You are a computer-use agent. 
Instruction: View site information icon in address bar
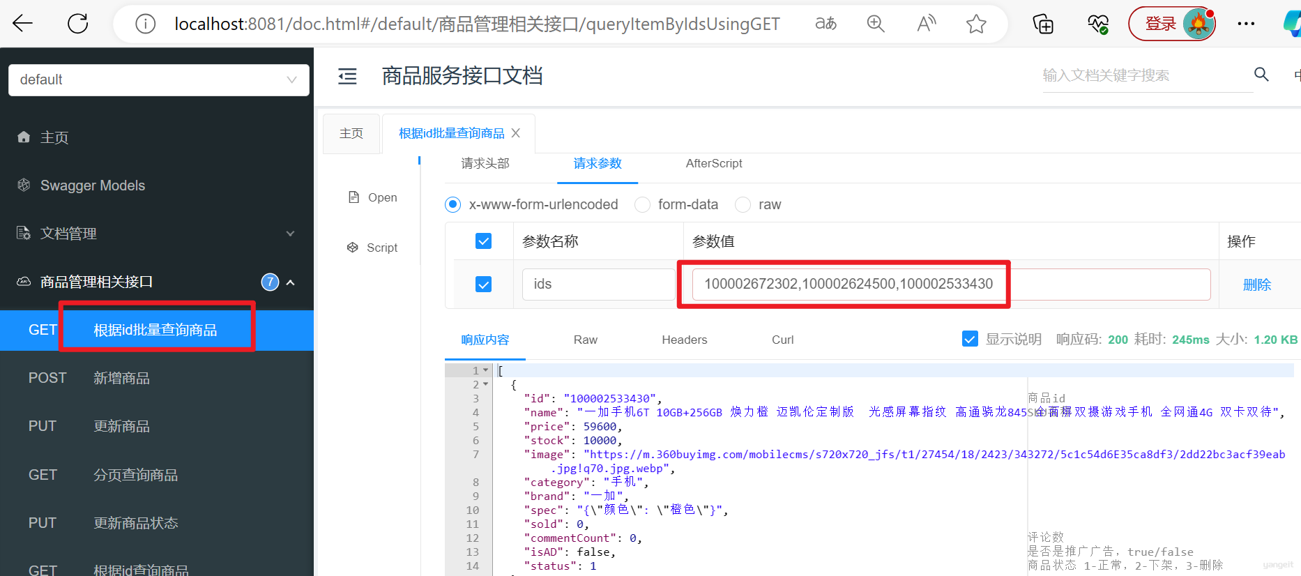click(x=145, y=24)
